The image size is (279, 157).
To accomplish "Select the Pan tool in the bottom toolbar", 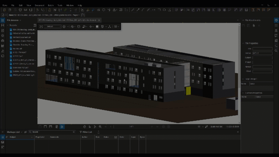I will [85, 126].
